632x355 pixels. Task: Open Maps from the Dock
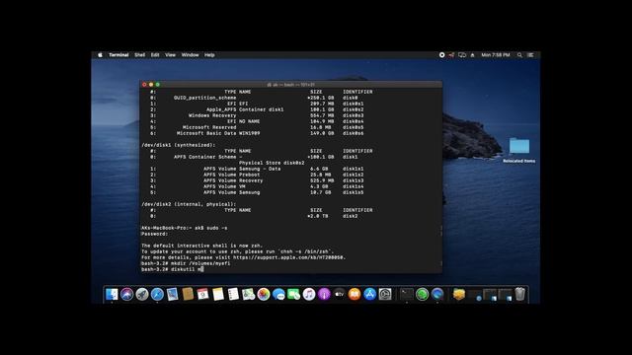coord(248,294)
